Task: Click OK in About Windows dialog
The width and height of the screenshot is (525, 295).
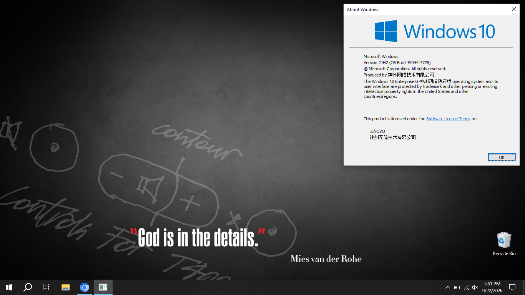Action: pyautogui.click(x=502, y=157)
